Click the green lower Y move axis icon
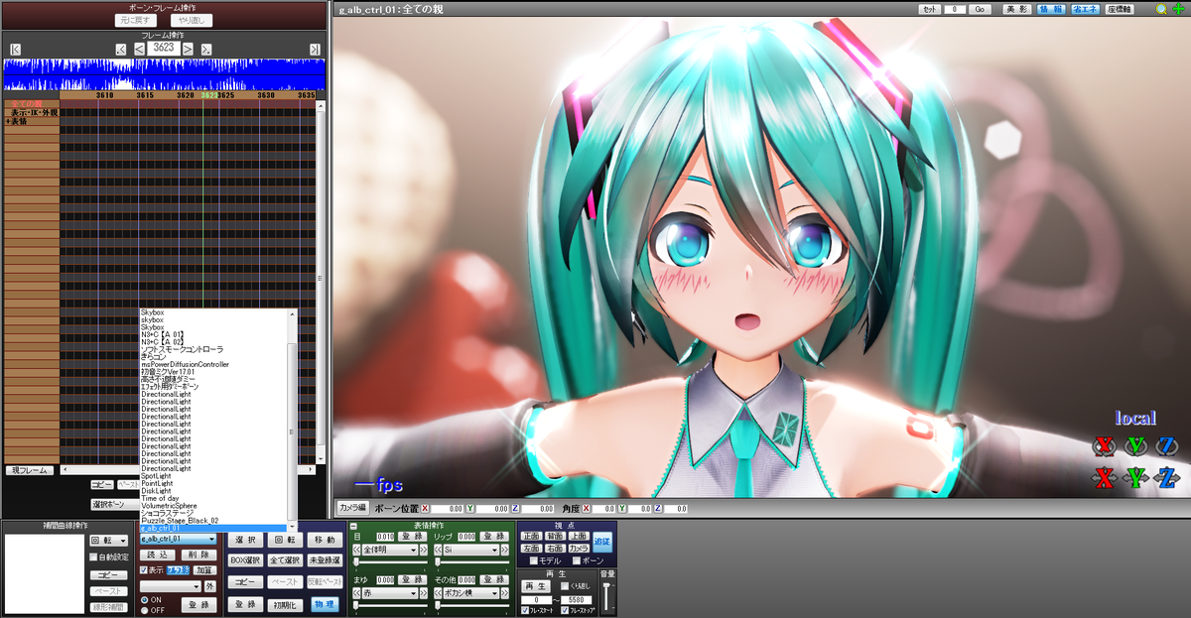This screenshot has width=1191, height=618. pos(1135,478)
